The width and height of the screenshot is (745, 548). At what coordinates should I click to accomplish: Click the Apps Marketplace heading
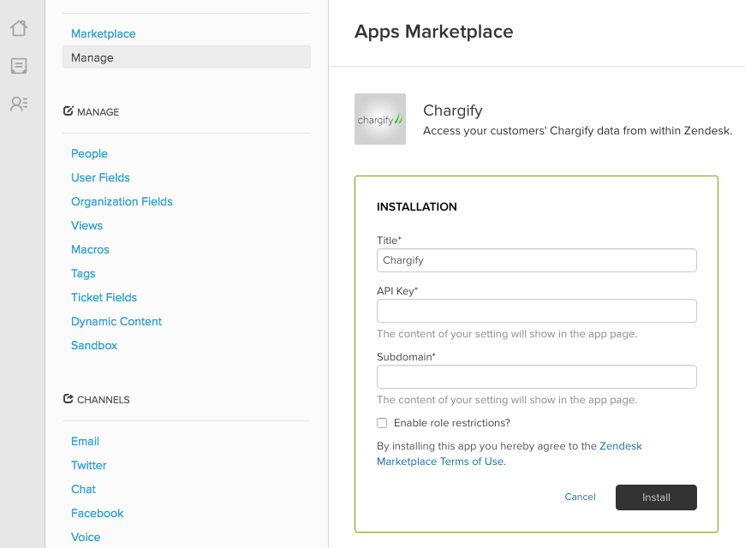pyautogui.click(x=434, y=32)
